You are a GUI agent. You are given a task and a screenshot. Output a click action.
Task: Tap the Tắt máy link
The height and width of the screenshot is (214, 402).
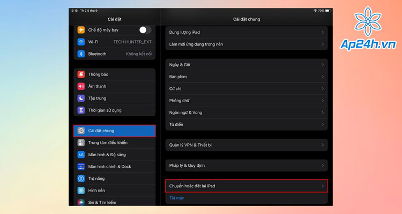click(x=177, y=198)
